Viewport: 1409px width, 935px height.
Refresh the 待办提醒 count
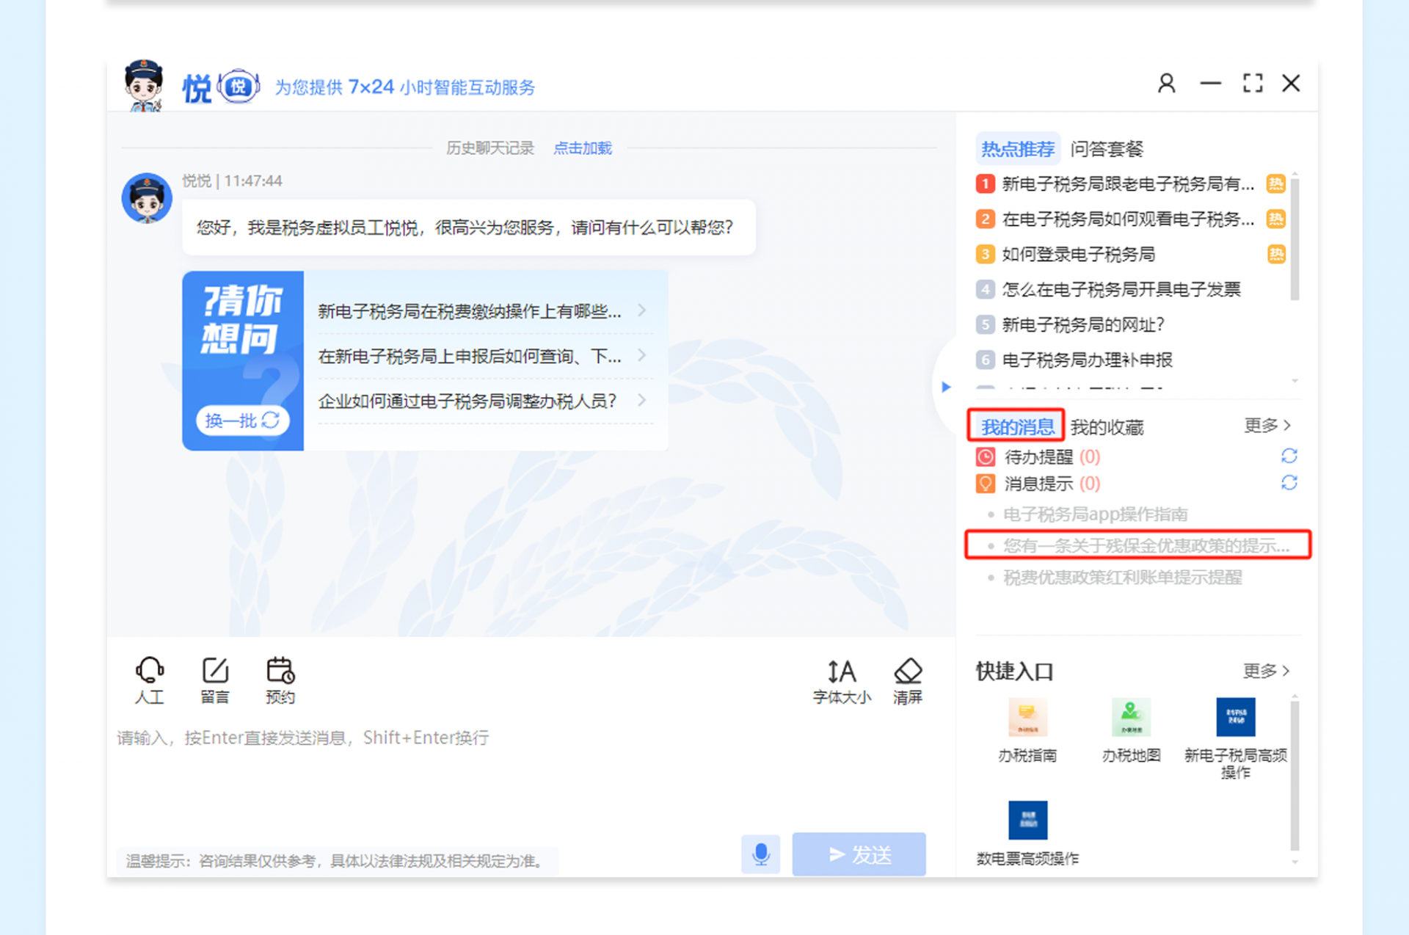pos(1289,456)
